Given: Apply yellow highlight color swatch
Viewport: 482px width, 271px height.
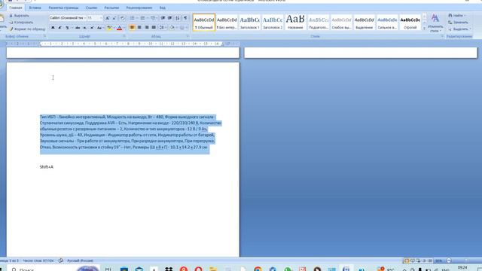Looking at the screenshot, I should click(x=108, y=28).
